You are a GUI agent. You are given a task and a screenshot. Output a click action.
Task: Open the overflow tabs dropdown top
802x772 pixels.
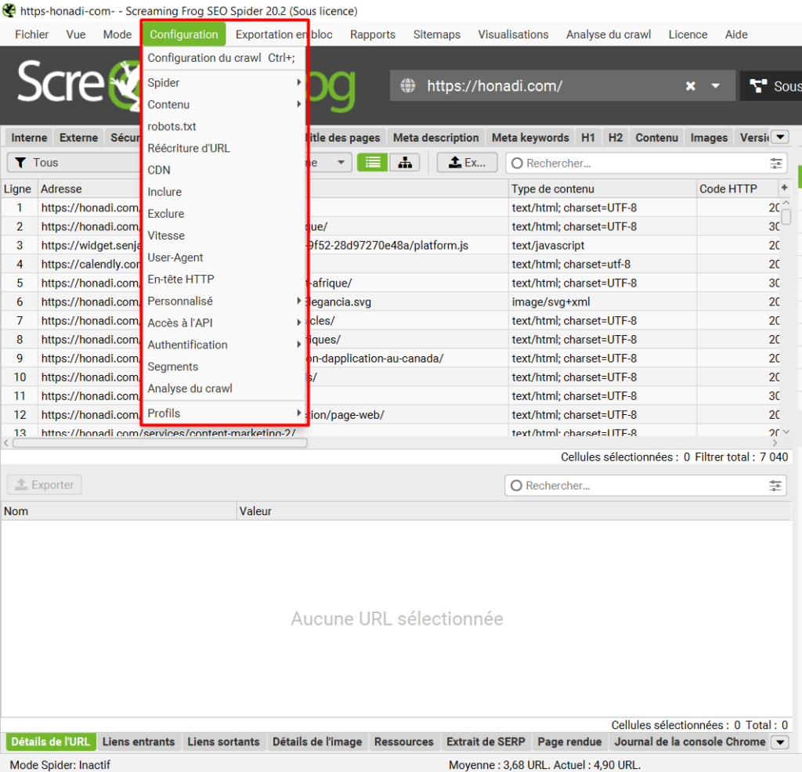tap(780, 137)
